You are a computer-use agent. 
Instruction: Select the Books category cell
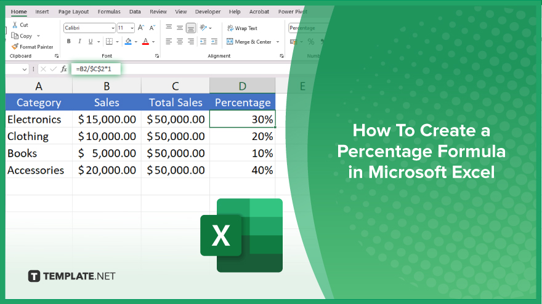click(x=39, y=153)
